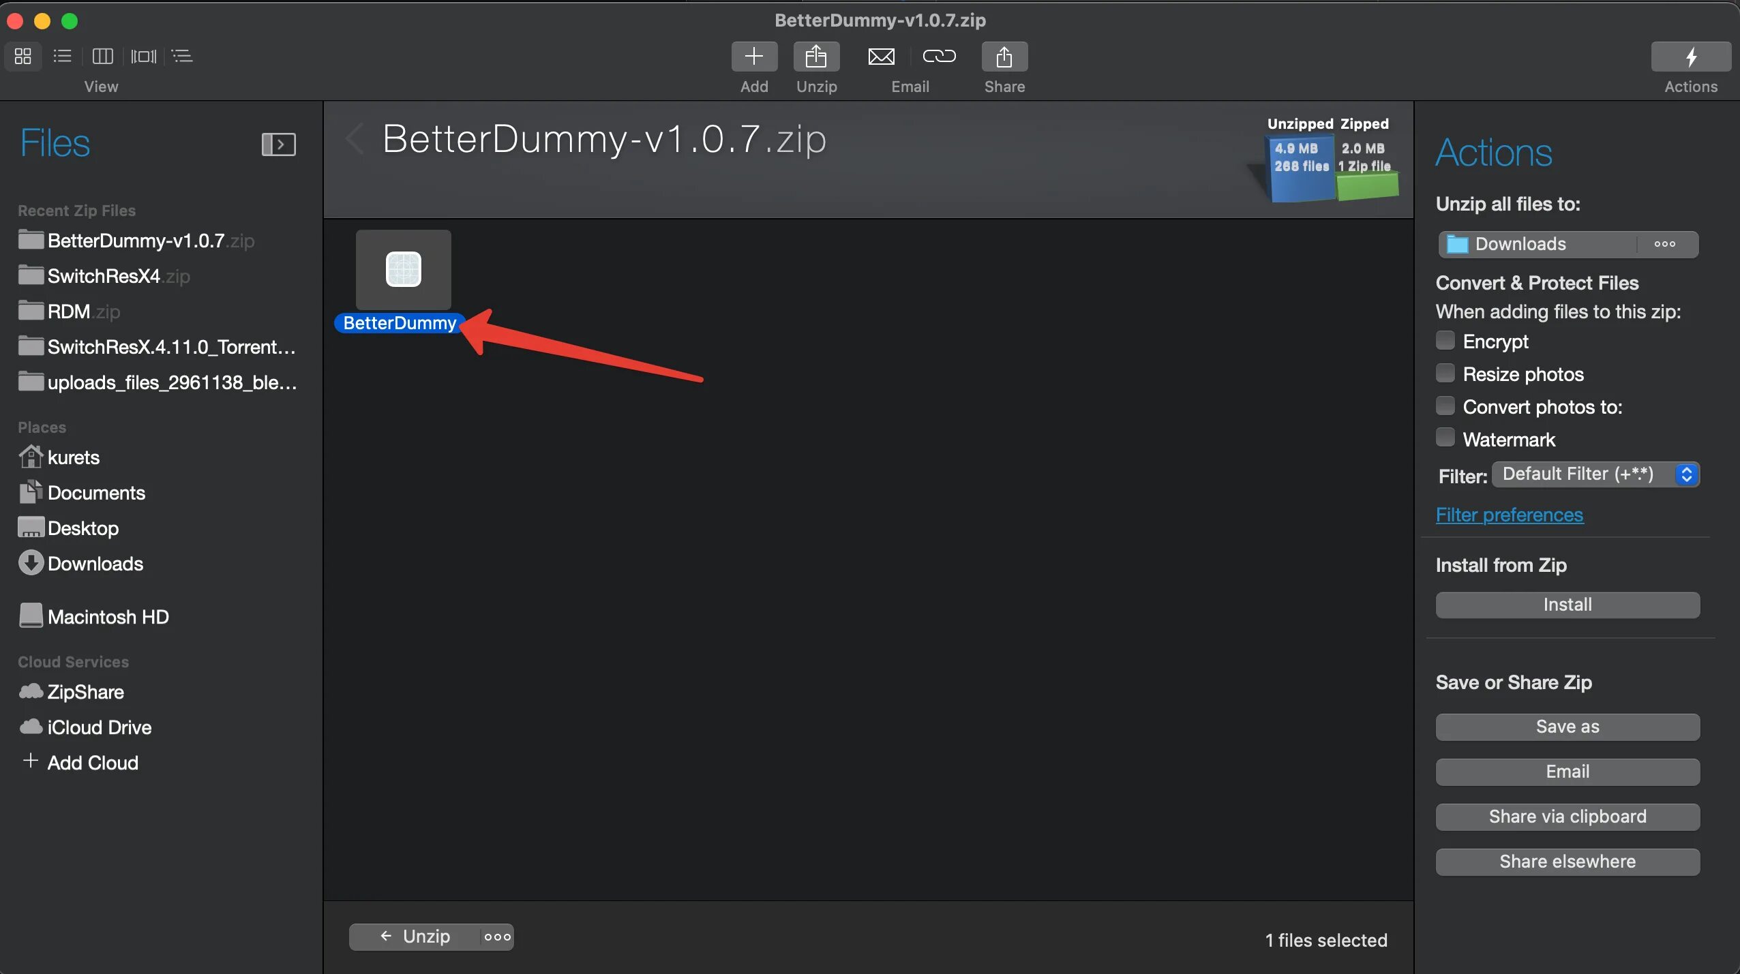The height and width of the screenshot is (974, 1740).
Task: Enable the Resize photos checkbox
Action: click(x=1445, y=373)
